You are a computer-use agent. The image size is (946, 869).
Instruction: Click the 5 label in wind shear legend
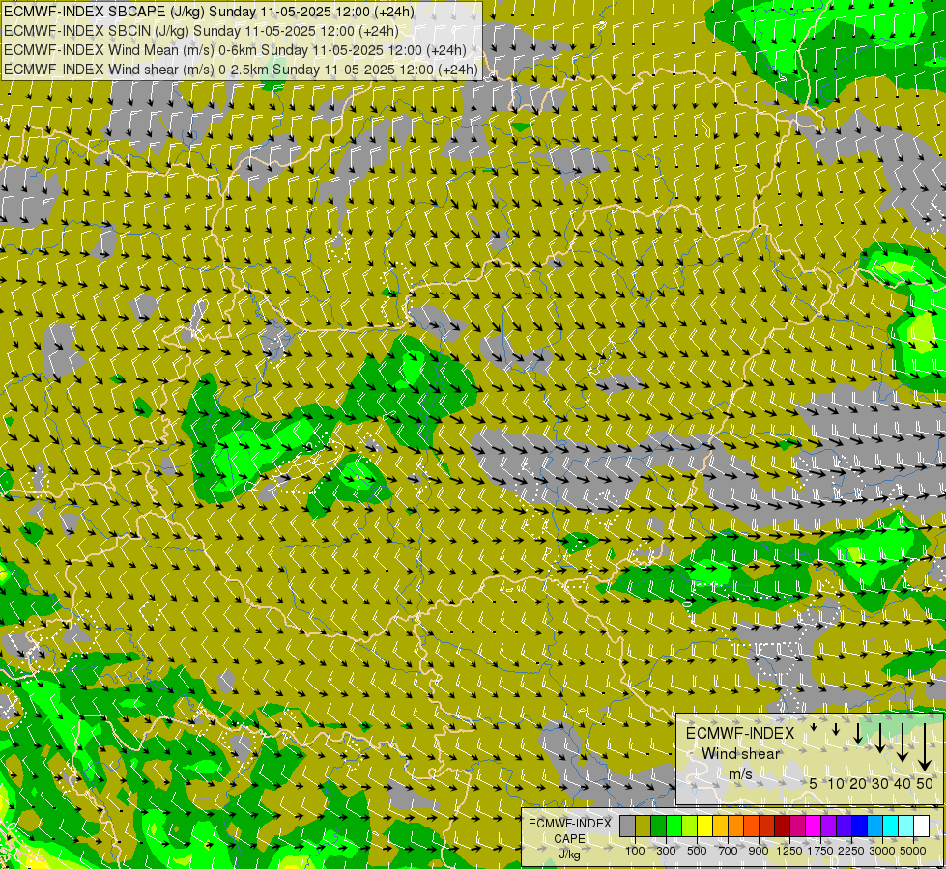814,783
